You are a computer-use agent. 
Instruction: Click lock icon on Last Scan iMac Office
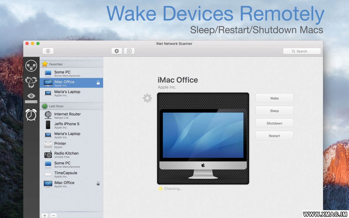pyautogui.click(x=98, y=184)
